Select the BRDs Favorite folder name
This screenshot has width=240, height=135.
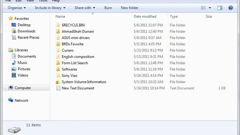point(72,44)
